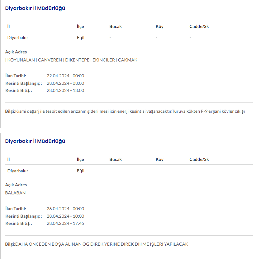256x259 pixels.
Task: Click the Köy column header in first table
Action: coord(159,26)
